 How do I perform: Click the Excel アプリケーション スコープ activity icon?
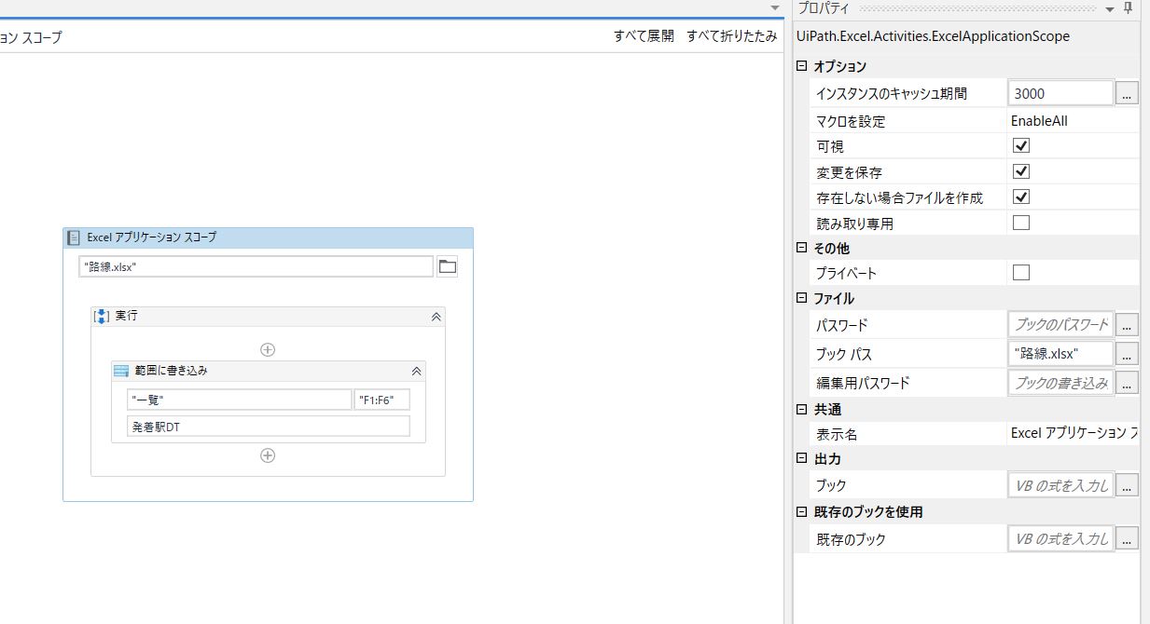(73, 237)
